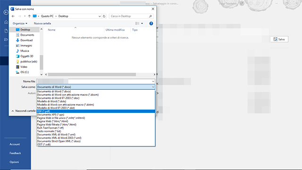Go back with the dialog's back arrow
This screenshot has height=170, width=302.
tap(13, 16)
